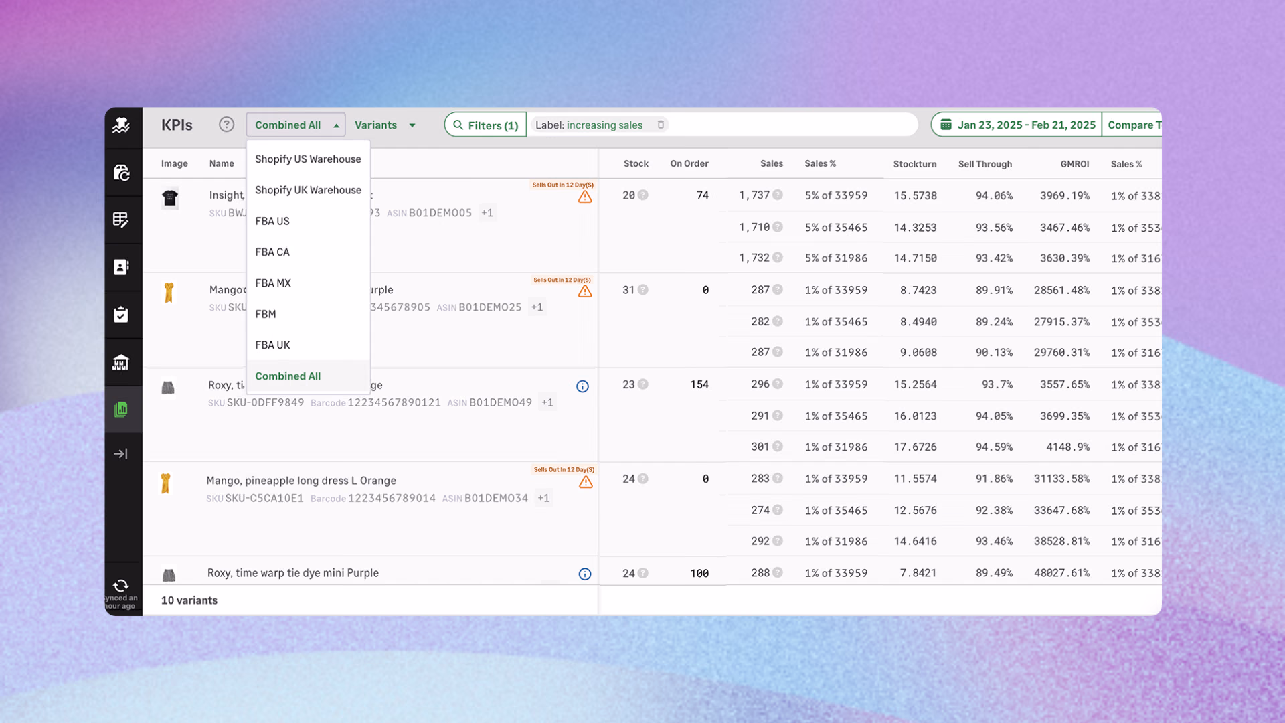This screenshot has width=1285, height=723.
Task: Open the replenishment icon in sidebar
Action: (121, 173)
